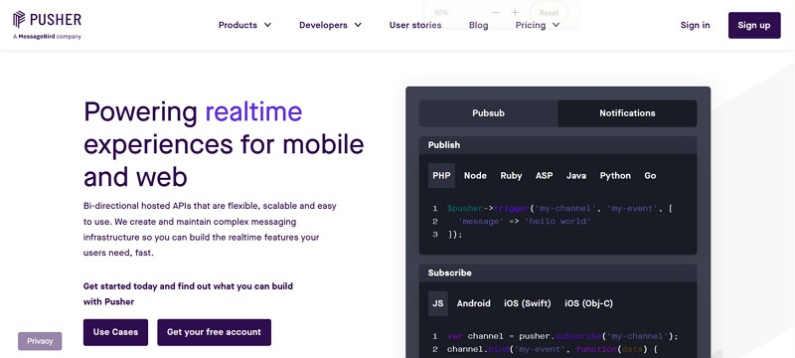Click 'A MessageBird company' tagline
Viewport: 795px width, 358px height.
point(47,37)
